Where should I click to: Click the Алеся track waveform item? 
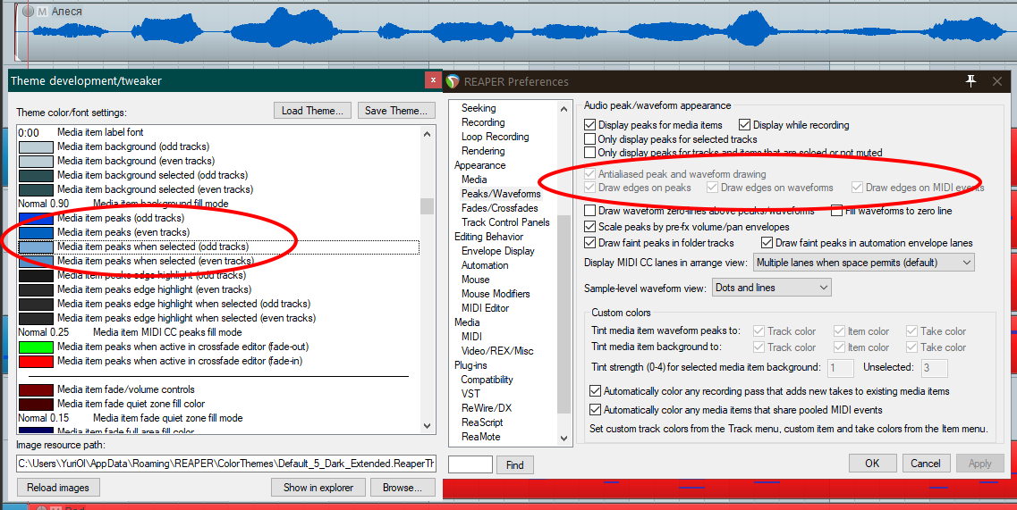click(515, 32)
